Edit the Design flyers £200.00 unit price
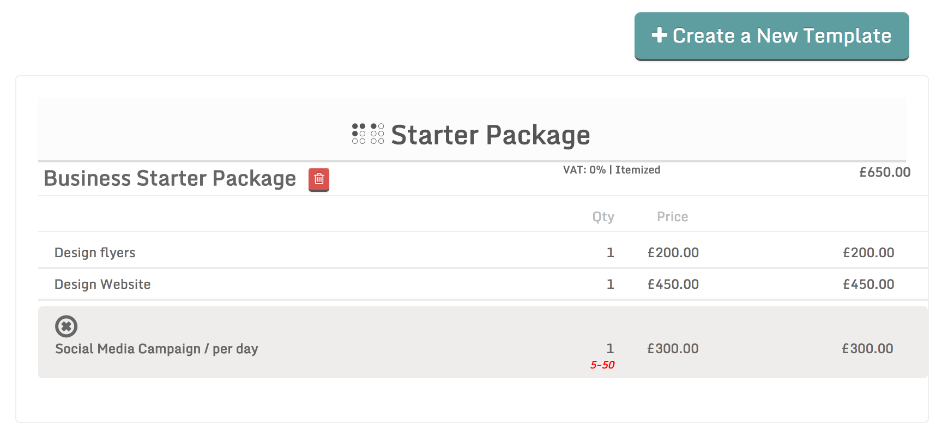The width and height of the screenshot is (942, 436). pyautogui.click(x=673, y=253)
